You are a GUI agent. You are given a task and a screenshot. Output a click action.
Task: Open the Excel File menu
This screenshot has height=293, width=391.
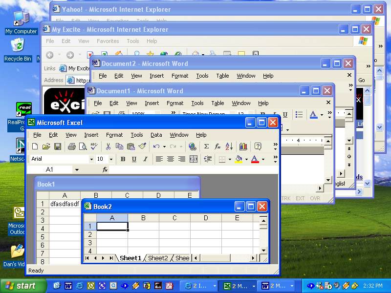click(37, 135)
